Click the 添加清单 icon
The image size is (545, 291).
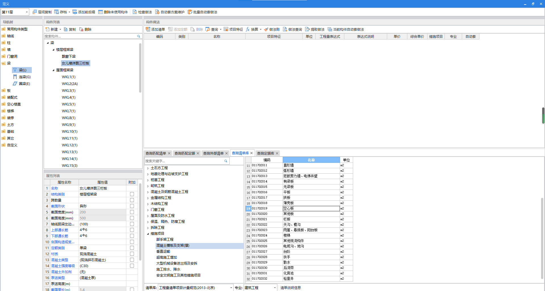[148, 29]
